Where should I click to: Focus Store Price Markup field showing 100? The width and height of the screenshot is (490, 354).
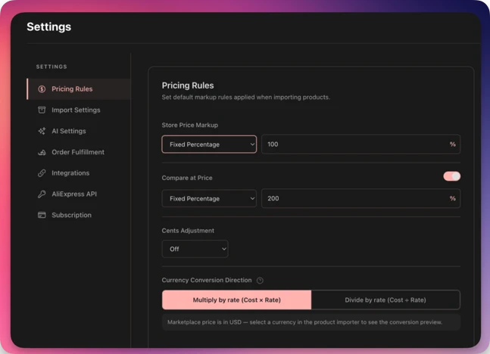(360, 144)
